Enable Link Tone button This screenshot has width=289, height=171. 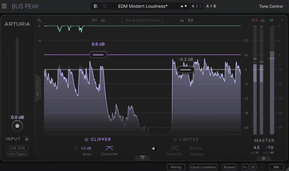17,148
